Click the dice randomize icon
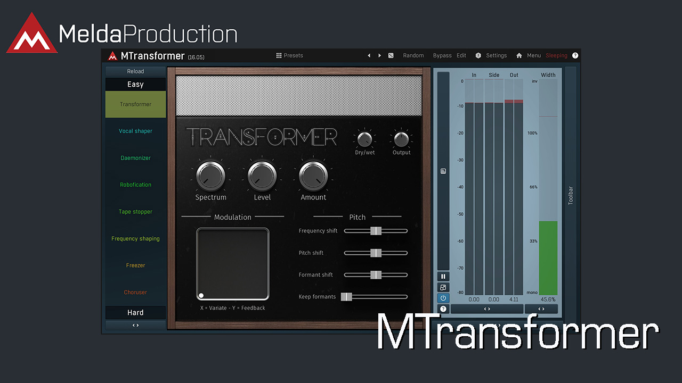The image size is (682, 383). click(391, 55)
